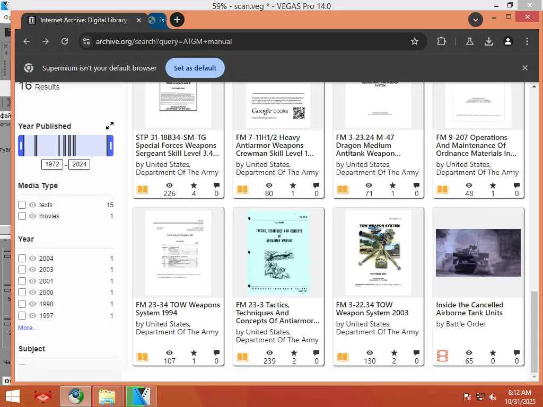Click Set as default button

[195, 68]
